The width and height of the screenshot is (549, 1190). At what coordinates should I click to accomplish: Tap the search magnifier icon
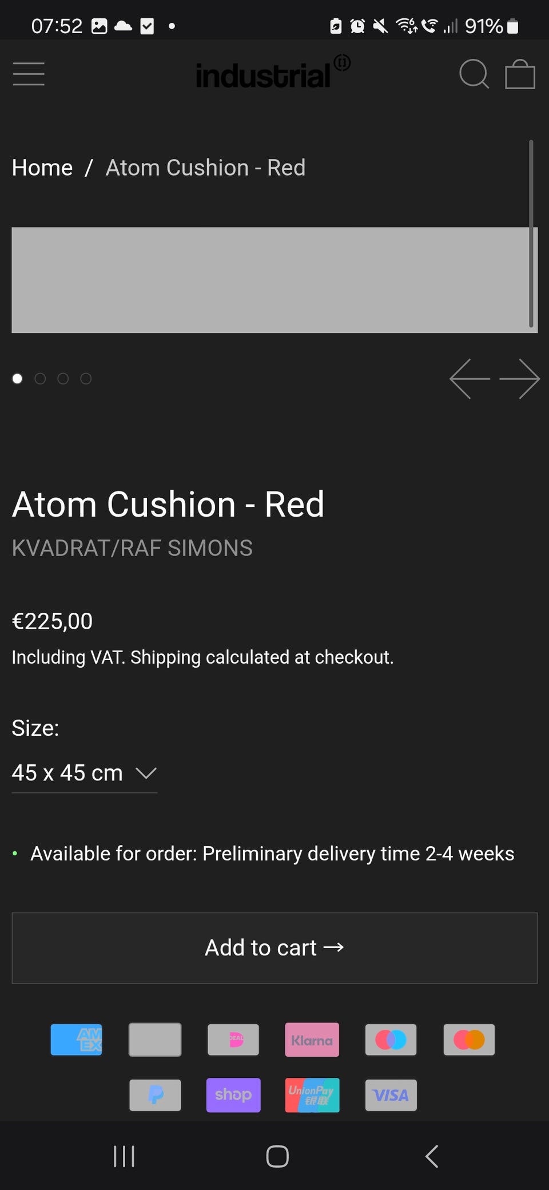point(474,74)
